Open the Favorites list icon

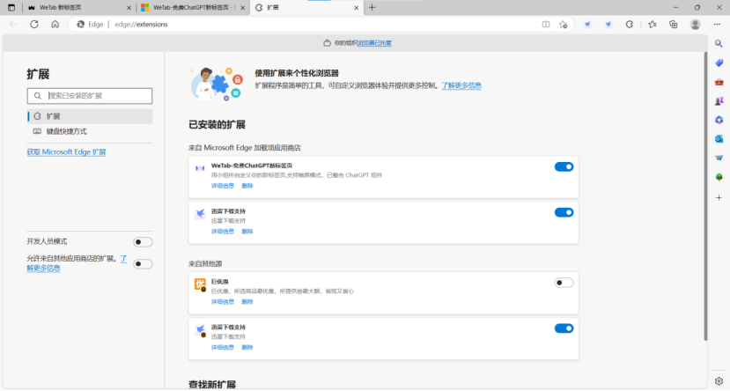(x=653, y=24)
